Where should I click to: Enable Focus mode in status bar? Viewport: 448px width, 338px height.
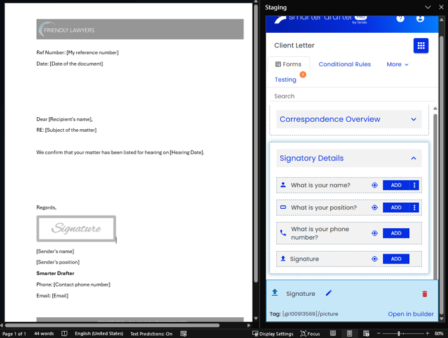click(x=310, y=334)
